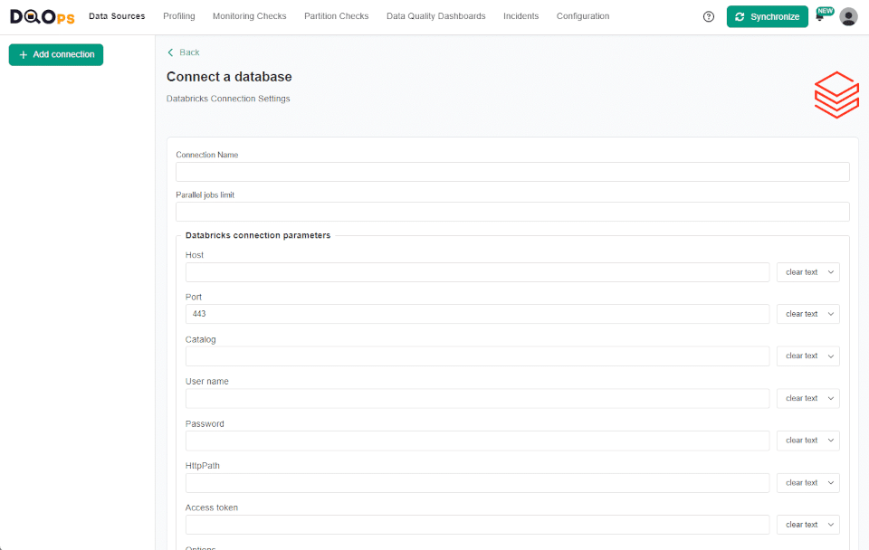Open the Incidents tab
869x550 pixels.
(521, 16)
